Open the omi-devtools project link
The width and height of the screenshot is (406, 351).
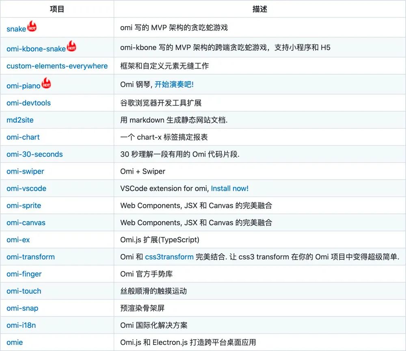coord(28,103)
